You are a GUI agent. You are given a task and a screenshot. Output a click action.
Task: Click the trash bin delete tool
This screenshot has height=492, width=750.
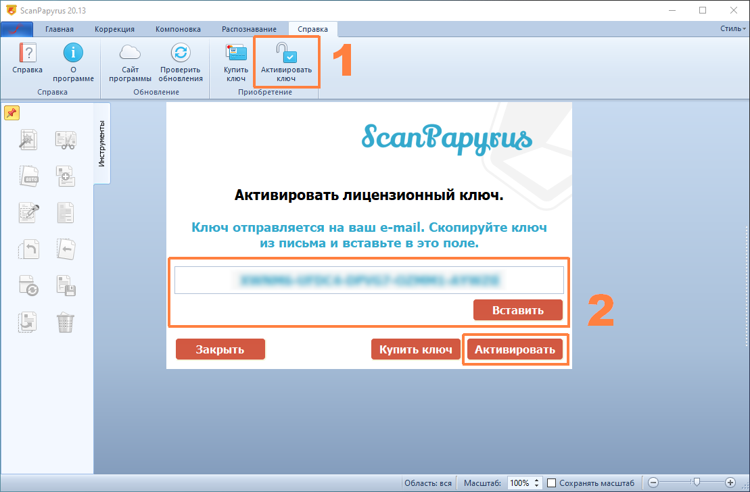coord(66,322)
